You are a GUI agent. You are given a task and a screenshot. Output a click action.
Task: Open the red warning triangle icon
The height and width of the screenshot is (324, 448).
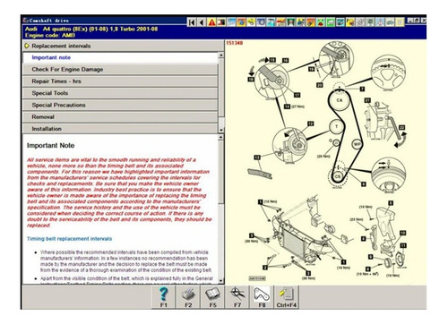(211, 22)
